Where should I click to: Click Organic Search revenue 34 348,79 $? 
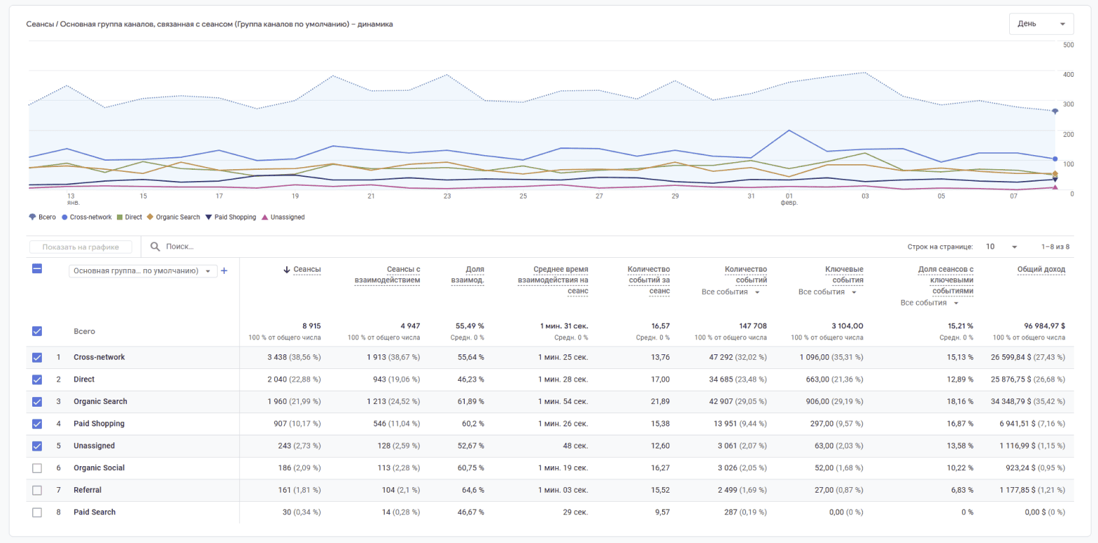click(x=1028, y=402)
